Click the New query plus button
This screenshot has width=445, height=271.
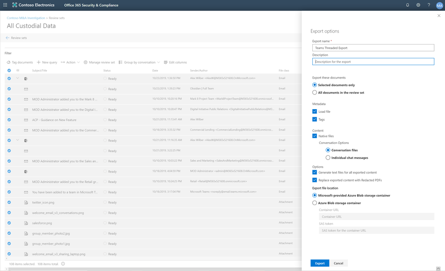tap(47, 62)
